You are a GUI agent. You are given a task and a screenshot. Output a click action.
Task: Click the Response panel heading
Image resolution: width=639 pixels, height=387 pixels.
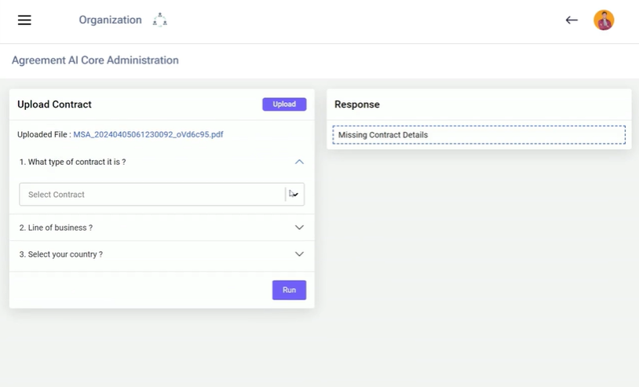click(357, 104)
